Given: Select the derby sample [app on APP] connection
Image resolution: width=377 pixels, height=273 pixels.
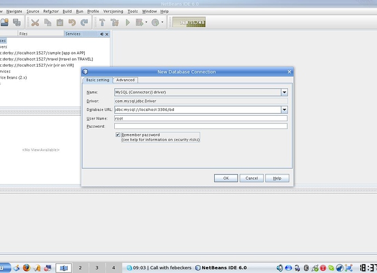Looking at the screenshot, I should pos(43,53).
